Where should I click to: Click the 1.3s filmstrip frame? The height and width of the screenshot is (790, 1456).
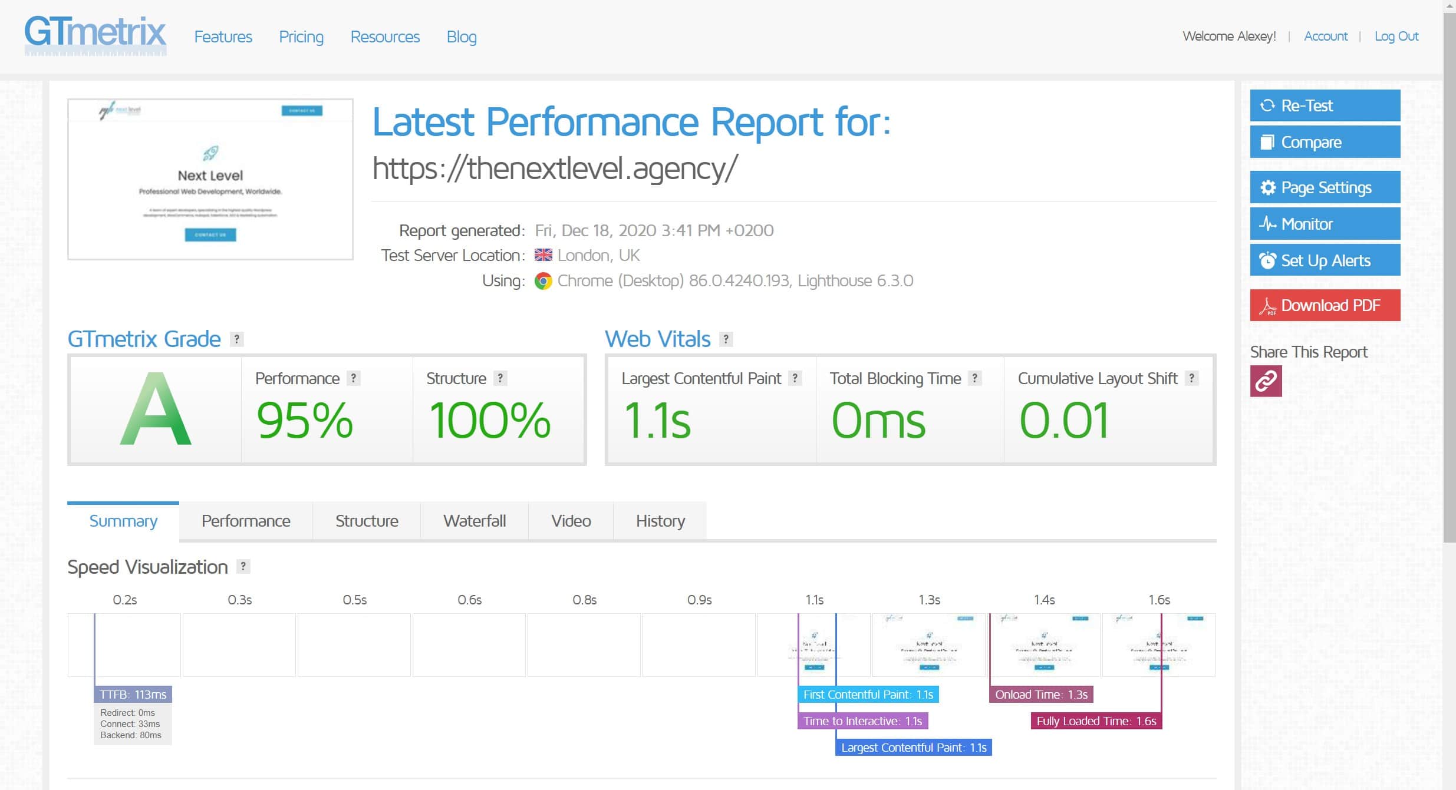click(x=929, y=644)
